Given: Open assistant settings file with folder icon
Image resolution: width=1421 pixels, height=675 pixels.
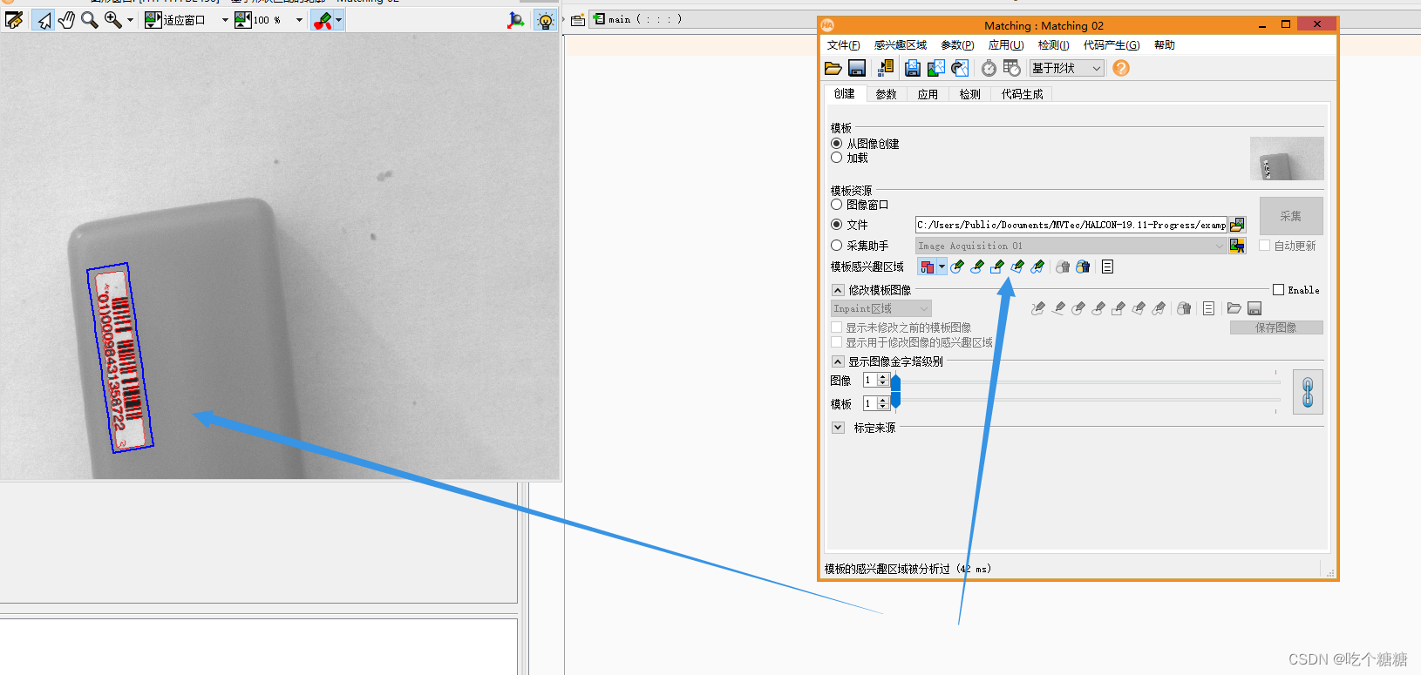Looking at the screenshot, I should point(833,68).
